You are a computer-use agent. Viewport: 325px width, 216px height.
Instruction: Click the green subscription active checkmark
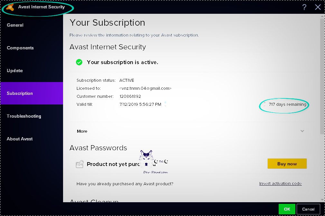click(x=79, y=62)
